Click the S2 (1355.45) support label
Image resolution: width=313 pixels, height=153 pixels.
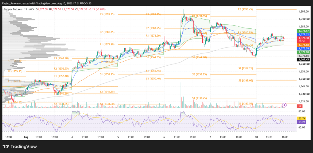pyautogui.click(x=153, y=71)
